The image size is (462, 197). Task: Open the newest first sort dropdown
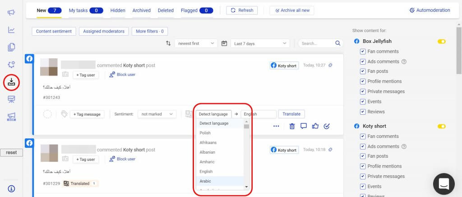196,43
